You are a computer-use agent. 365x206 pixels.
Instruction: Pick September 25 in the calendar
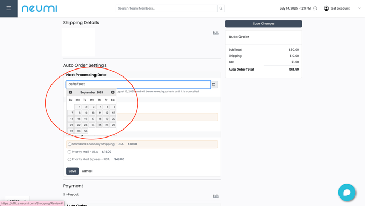click(x=99, y=125)
